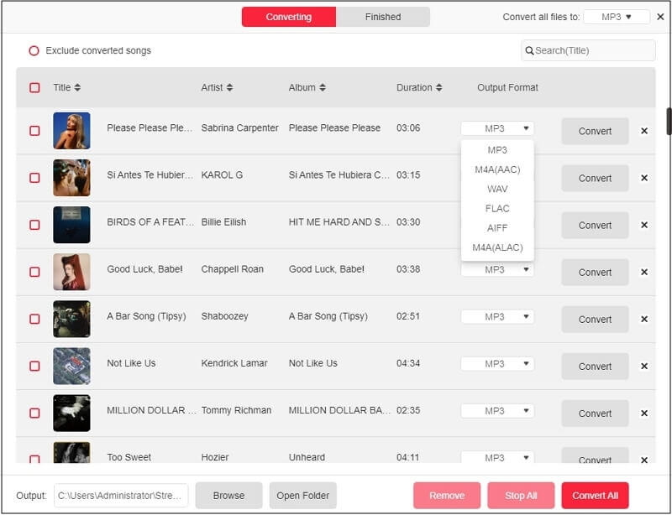Remove the Please Please Please row with X
Screen dimensions: 672x515
click(x=644, y=131)
